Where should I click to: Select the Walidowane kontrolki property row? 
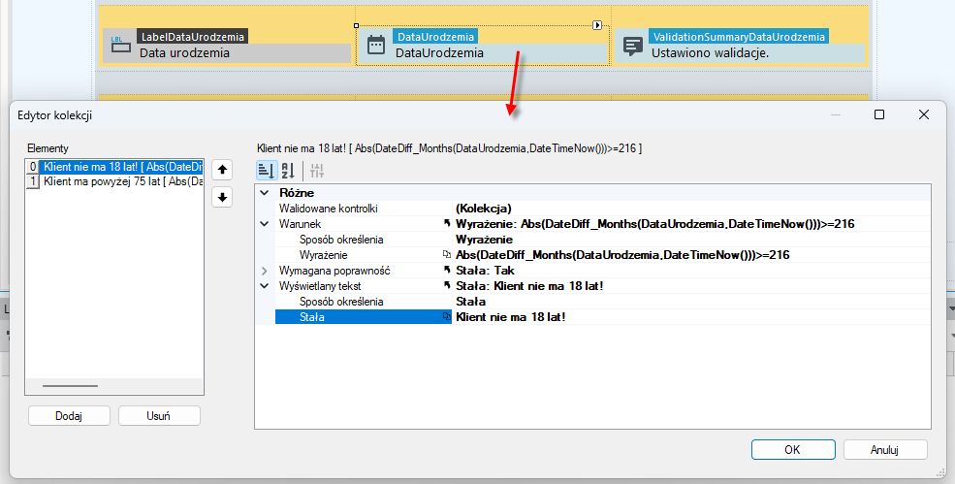pos(592,209)
